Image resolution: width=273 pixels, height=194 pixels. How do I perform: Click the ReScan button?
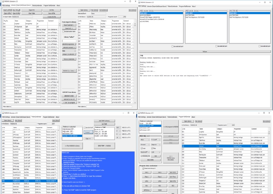(205, 51)
